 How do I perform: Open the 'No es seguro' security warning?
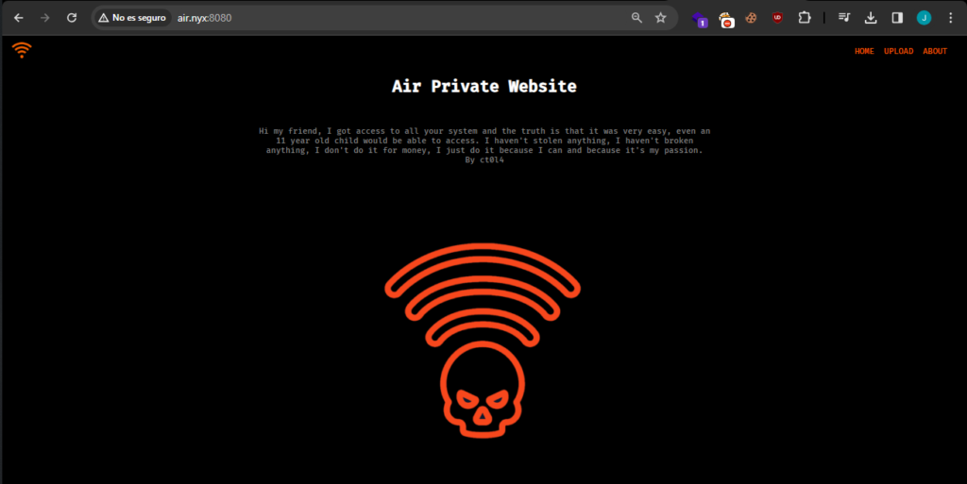[x=132, y=18]
